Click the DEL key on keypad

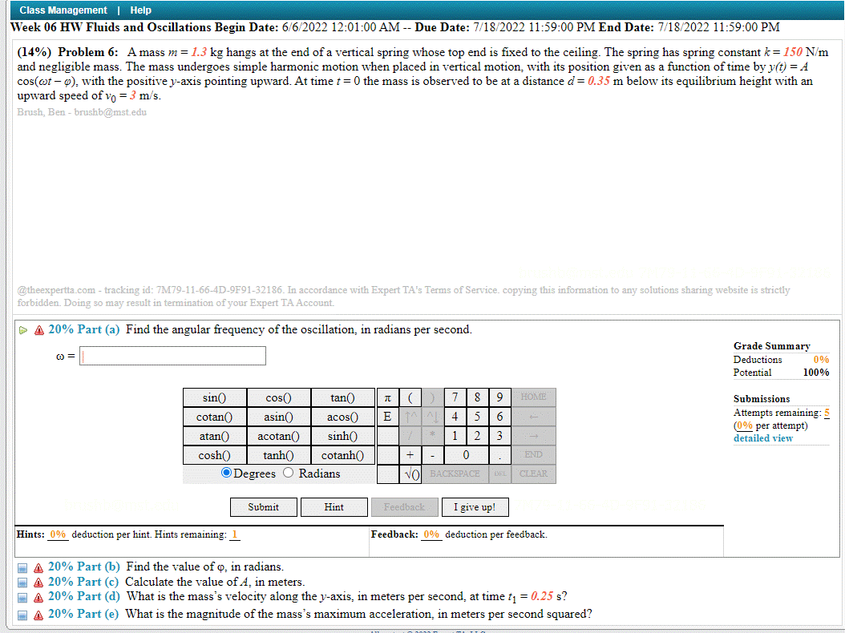coord(500,474)
